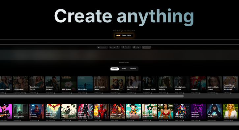Pick the Photobooth style card

pos(117,84)
